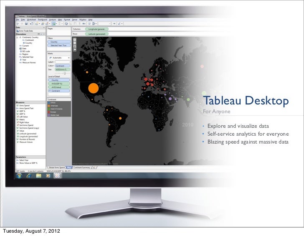Switch to the Global Arms Spend tab

pos(56,168)
